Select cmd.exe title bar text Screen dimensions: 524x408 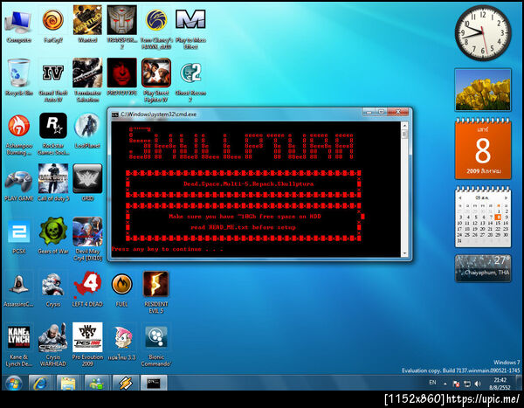pyautogui.click(x=158, y=114)
